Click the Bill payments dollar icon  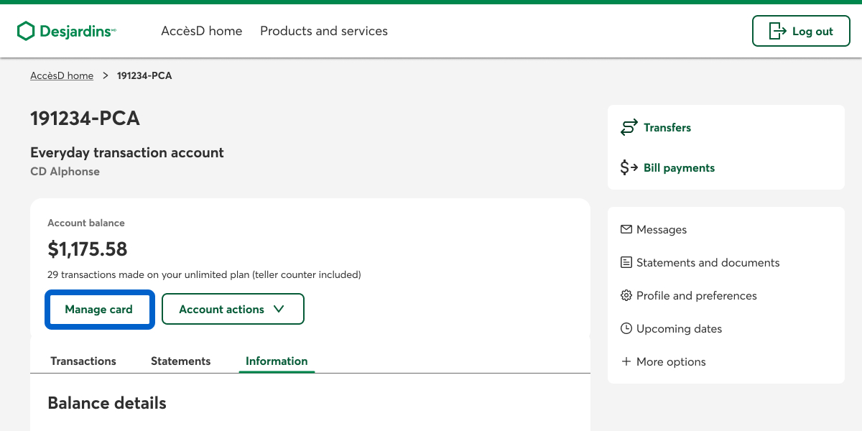tap(629, 168)
